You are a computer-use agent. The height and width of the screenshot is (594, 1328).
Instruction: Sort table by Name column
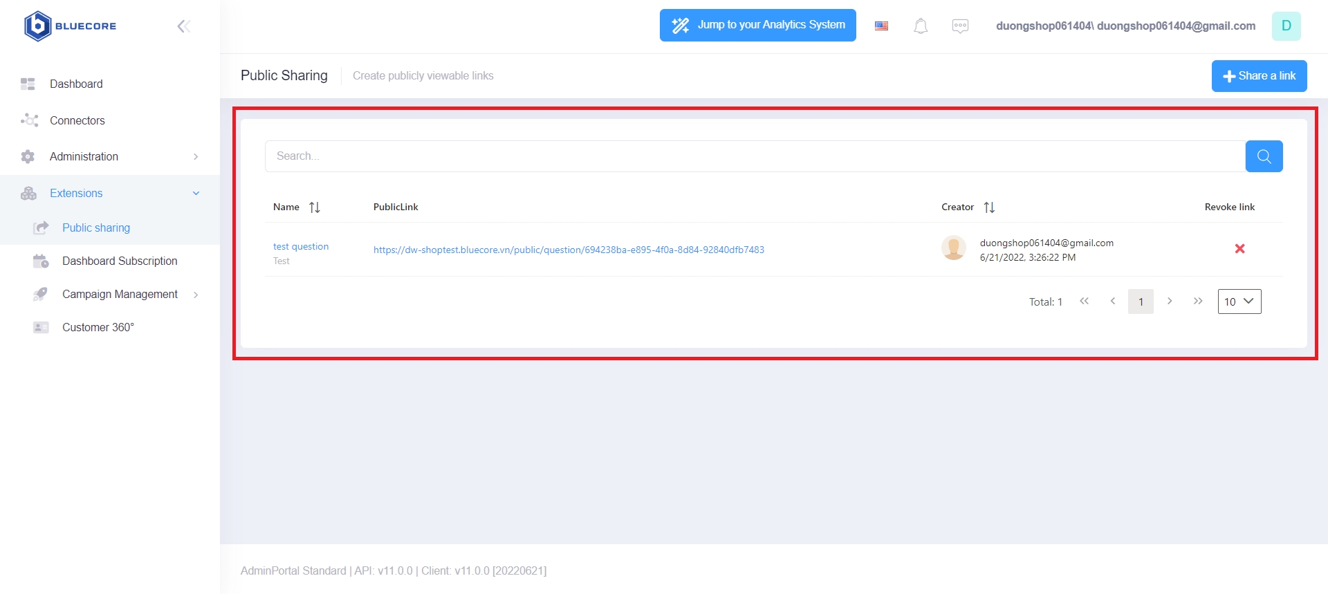click(x=315, y=207)
